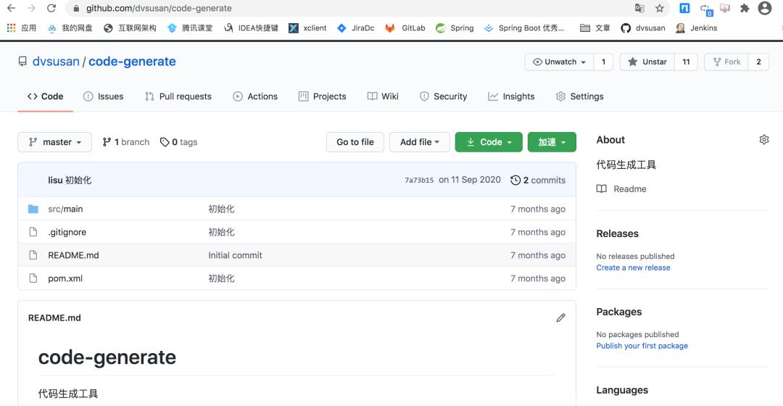Toggle the Unwatch notifications button

point(559,62)
